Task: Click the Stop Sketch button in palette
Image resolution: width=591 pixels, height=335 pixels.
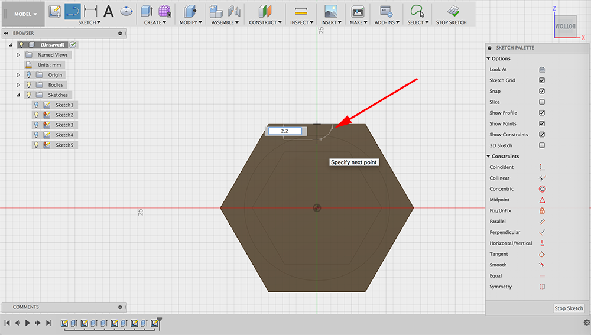Action: pyautogui.click(x=569, y=308)
